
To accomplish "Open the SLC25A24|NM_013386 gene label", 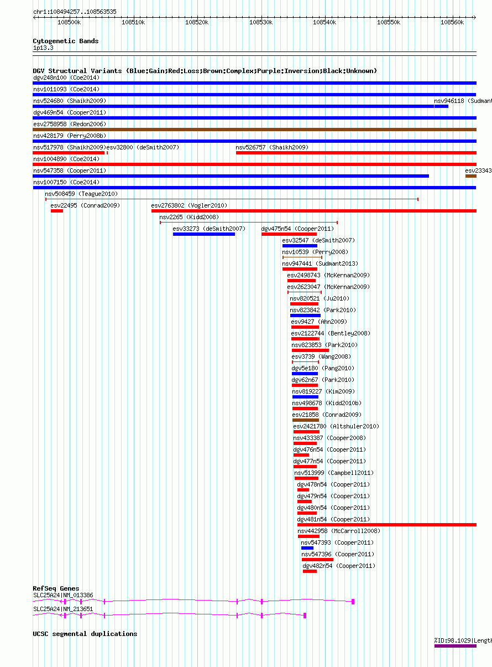I will tap(63, 595).
